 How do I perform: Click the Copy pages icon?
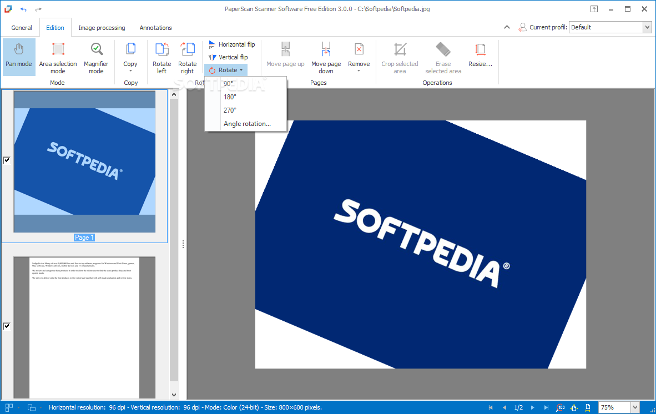[130, 50]
